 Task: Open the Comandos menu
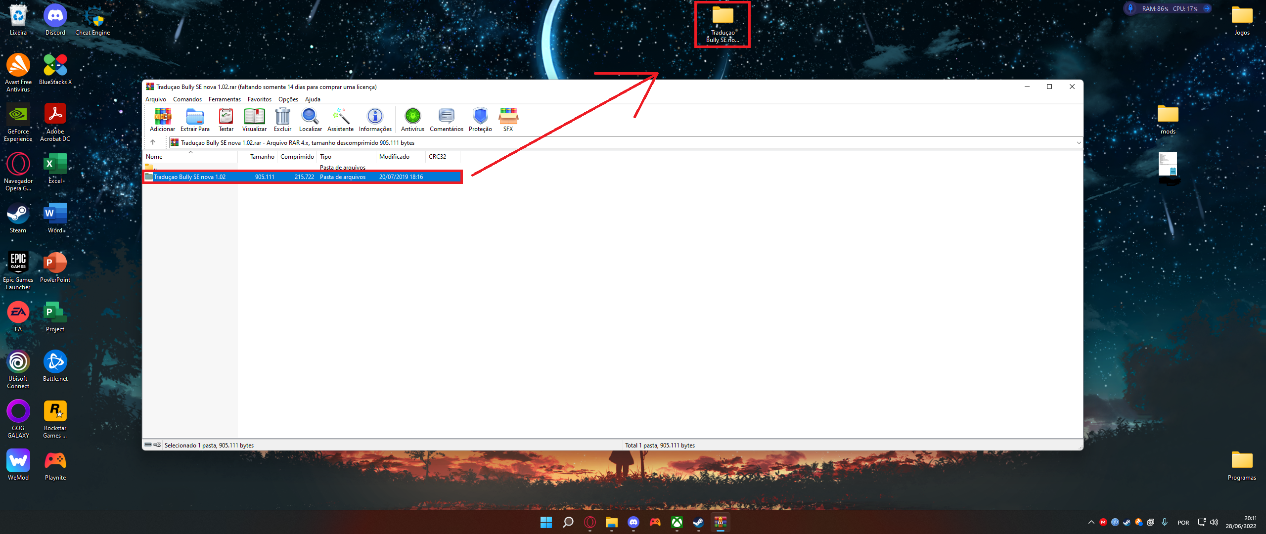tap(187, 99)
